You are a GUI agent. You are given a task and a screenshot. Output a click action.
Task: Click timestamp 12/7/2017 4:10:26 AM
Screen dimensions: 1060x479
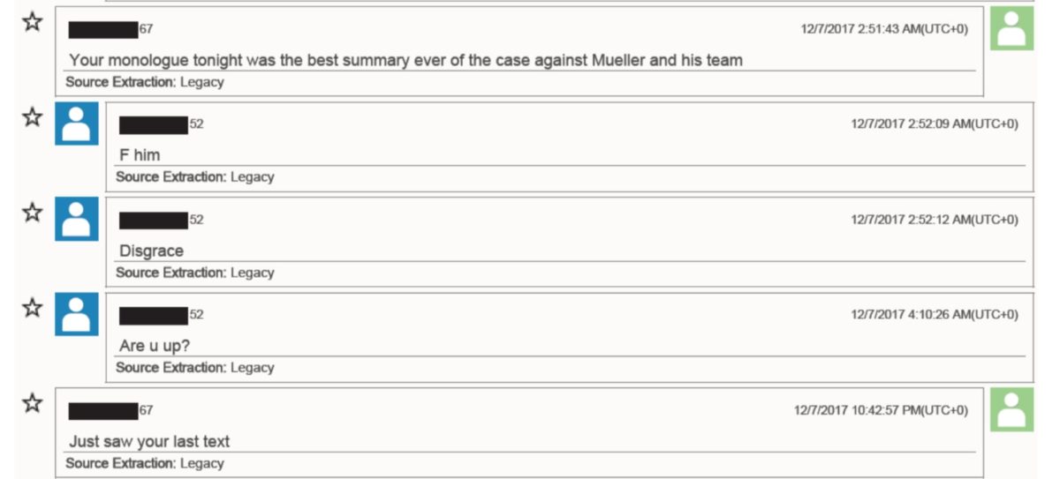coord(935,315)
